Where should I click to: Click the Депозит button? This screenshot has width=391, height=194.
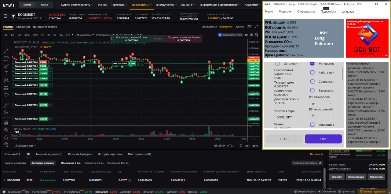[x=337, y=177]
